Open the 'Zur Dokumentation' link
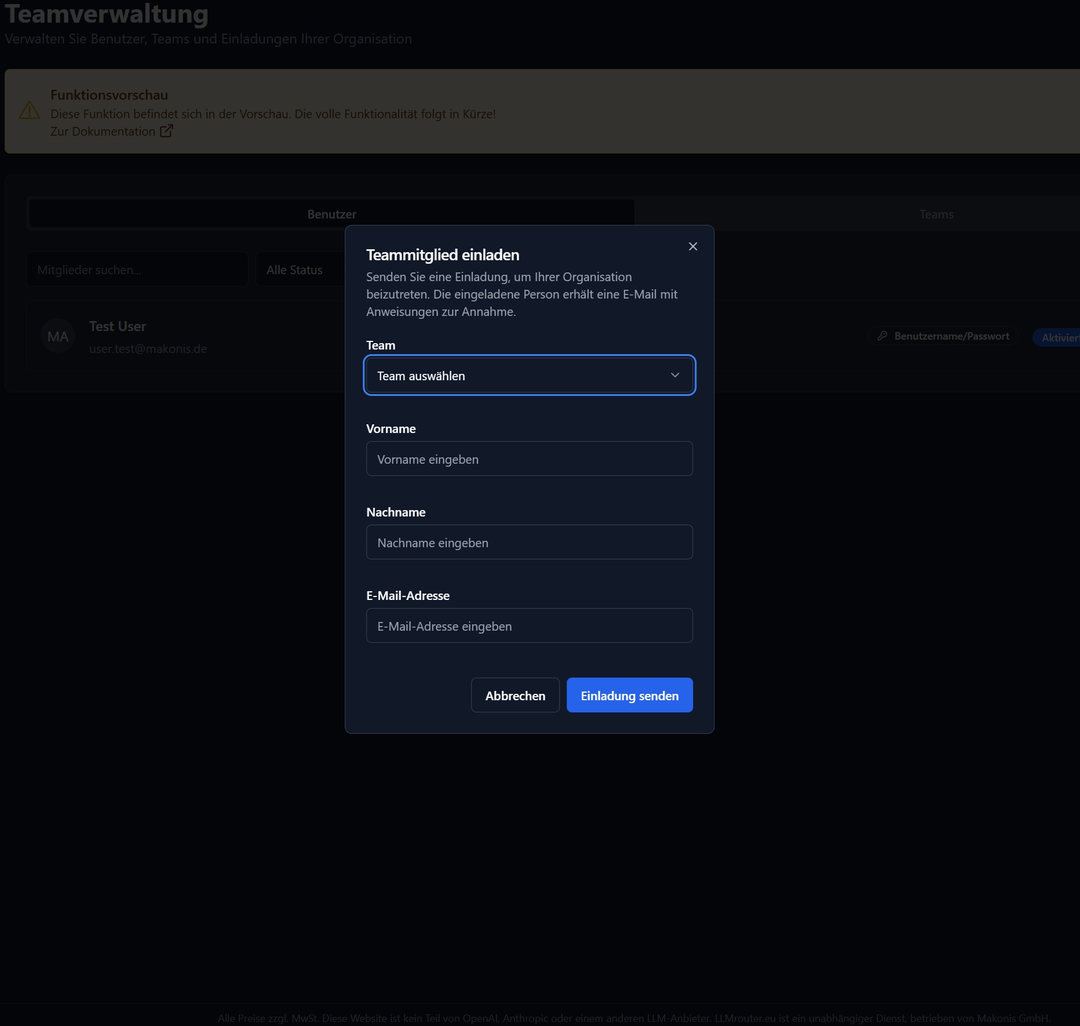This screenshot has width=1080, height=1026. point(103,132)
